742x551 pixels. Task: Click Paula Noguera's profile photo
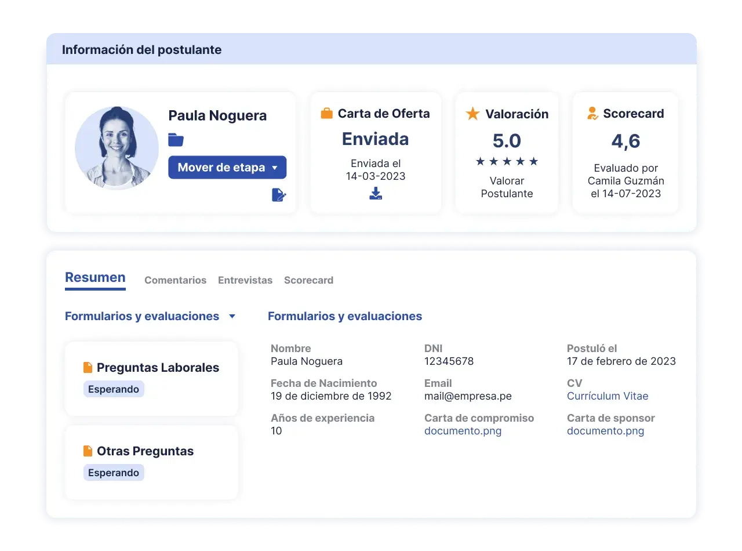[117, 148]
